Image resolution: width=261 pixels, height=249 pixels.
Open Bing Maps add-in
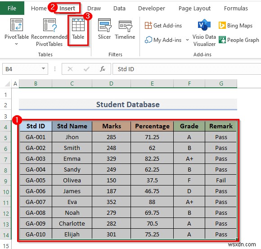(235, 26)
